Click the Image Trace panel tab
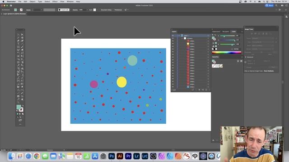 click(x=249, y=29)
